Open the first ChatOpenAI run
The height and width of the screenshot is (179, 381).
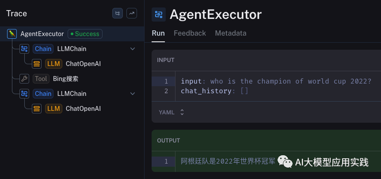(x=83, y=64)
